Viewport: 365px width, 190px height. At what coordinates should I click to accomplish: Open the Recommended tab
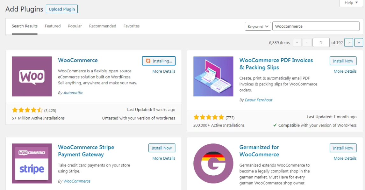(103, 26)
